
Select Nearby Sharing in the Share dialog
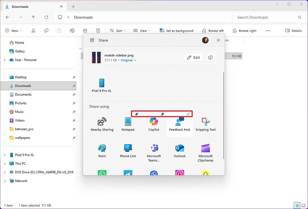tap(102, 124)
